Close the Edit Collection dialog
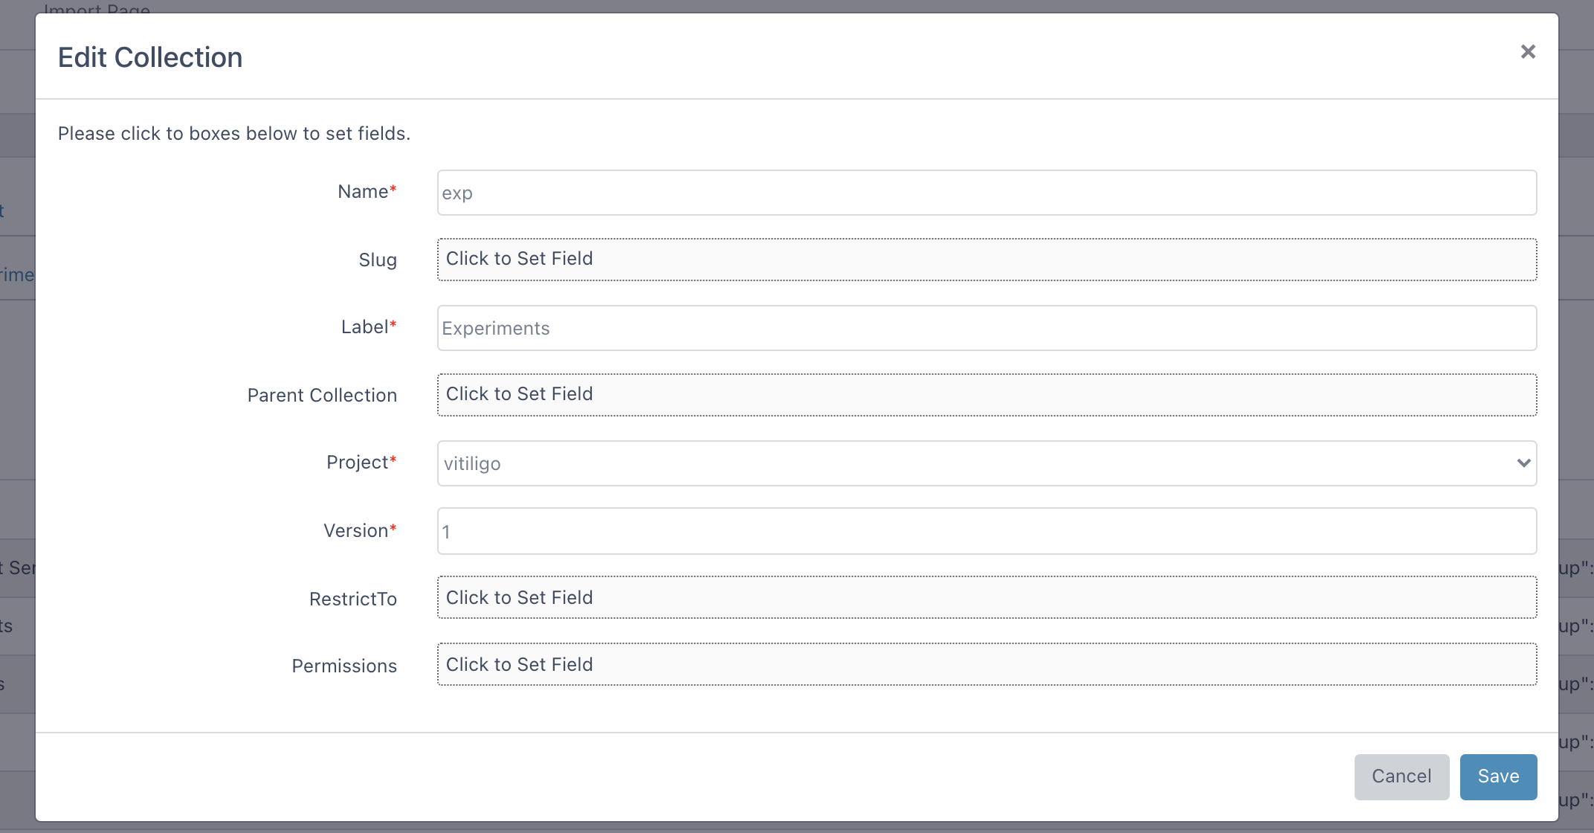 pos(1528,52)
